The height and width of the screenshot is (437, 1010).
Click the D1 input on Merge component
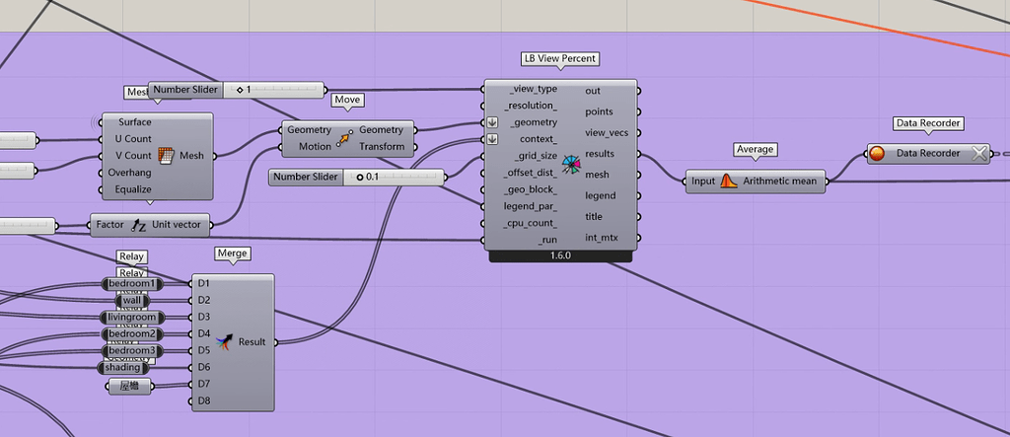tap(204, 283)
